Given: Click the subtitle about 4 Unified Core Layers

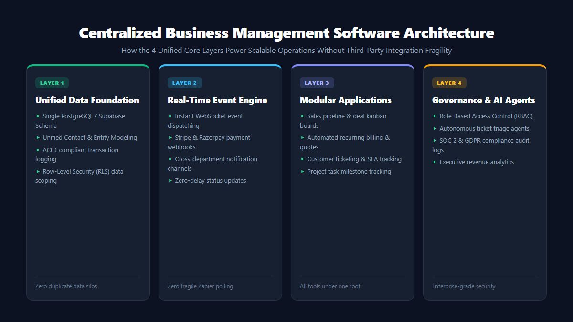Looking at the screenshot, I should (286, 50).
